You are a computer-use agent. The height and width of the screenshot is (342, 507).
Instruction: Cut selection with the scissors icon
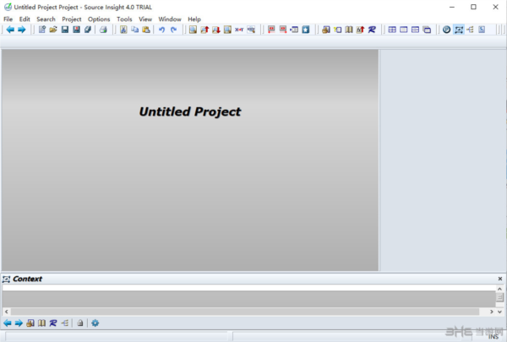pyautogui.click(x=123, y=30)
